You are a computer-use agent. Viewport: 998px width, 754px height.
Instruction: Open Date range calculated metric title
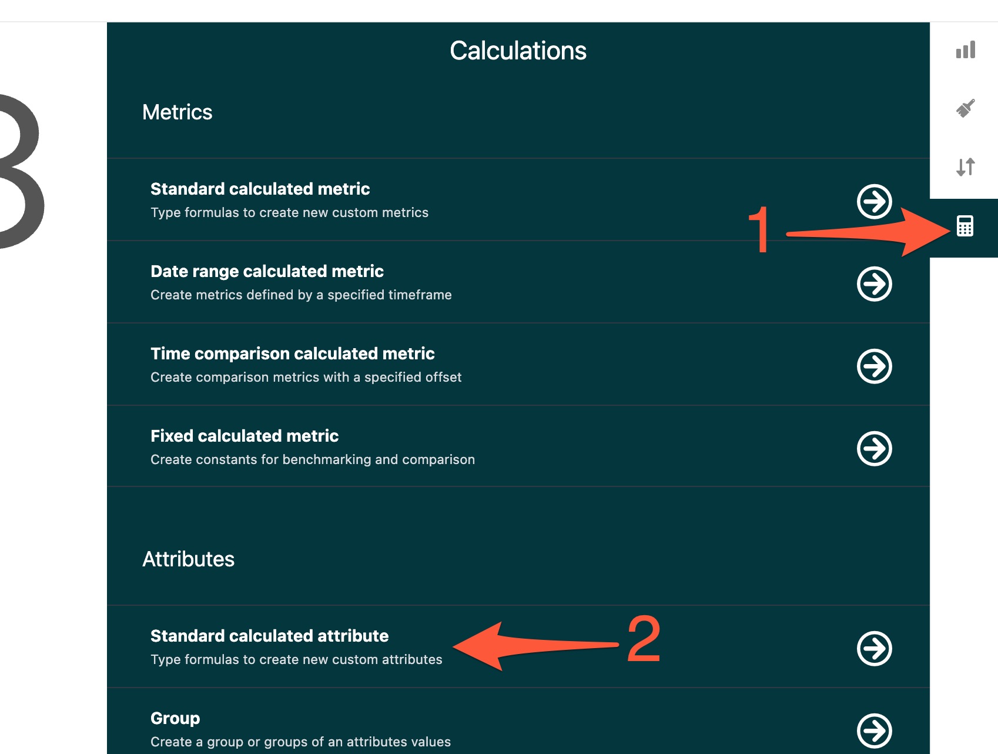click(267, 271)
